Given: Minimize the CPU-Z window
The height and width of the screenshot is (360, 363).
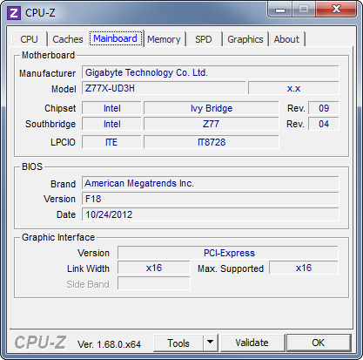Looking at the screenshot, I should point(279,10).
